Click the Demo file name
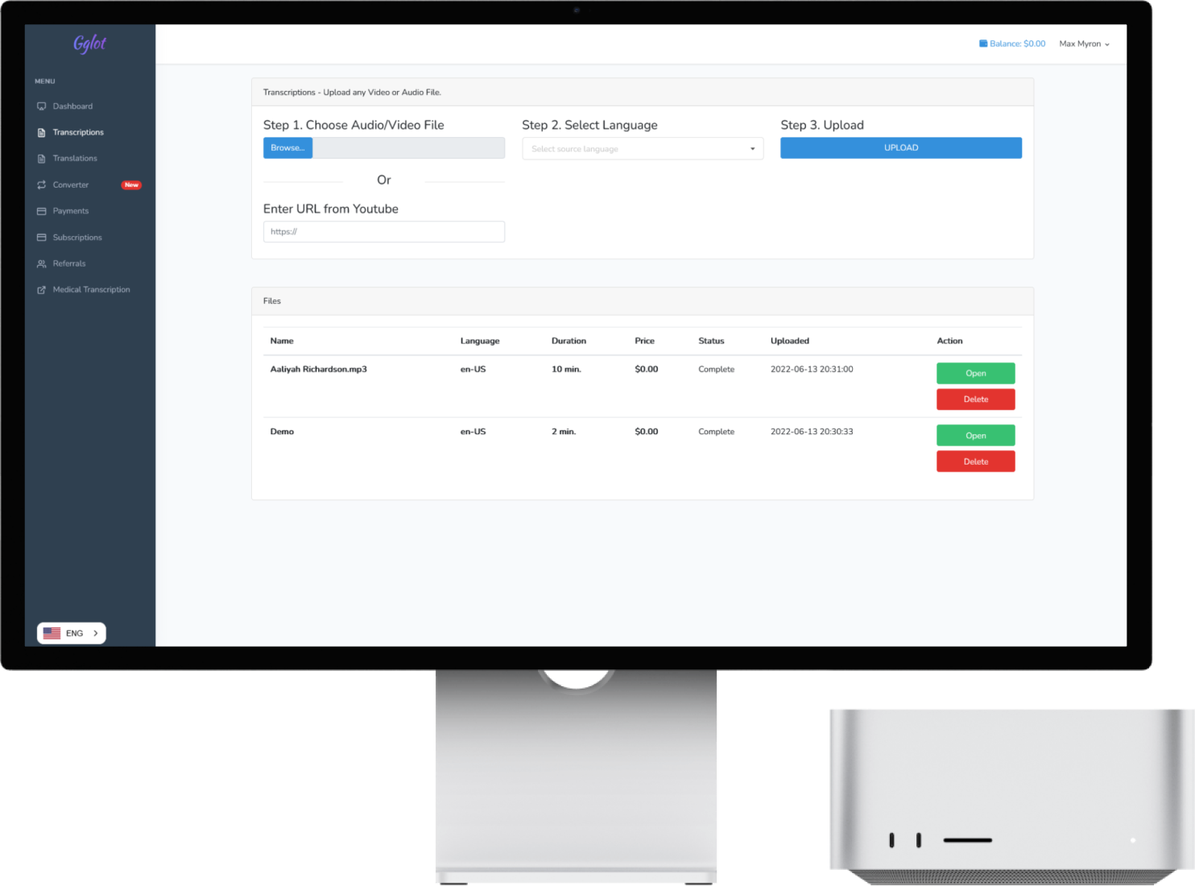Image resolution: width=1195 pixels, height=886 pixels. point(282,432)
